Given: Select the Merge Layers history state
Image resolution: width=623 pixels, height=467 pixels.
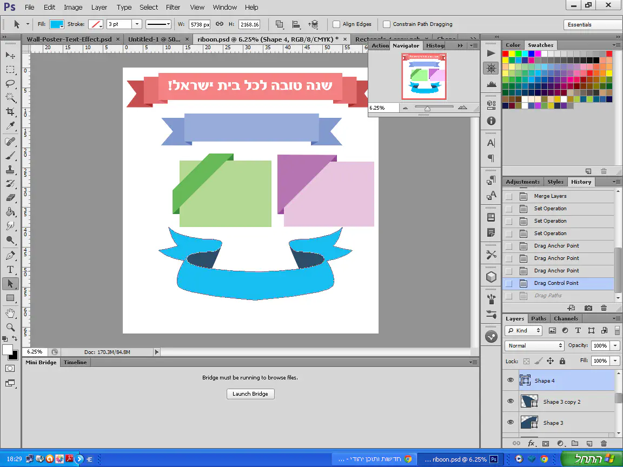Looking at the screenshot, I should [x=550, y=196].
